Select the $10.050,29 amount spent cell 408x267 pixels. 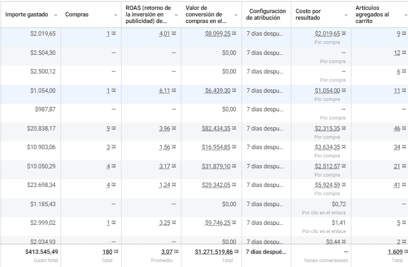(41, 167)
